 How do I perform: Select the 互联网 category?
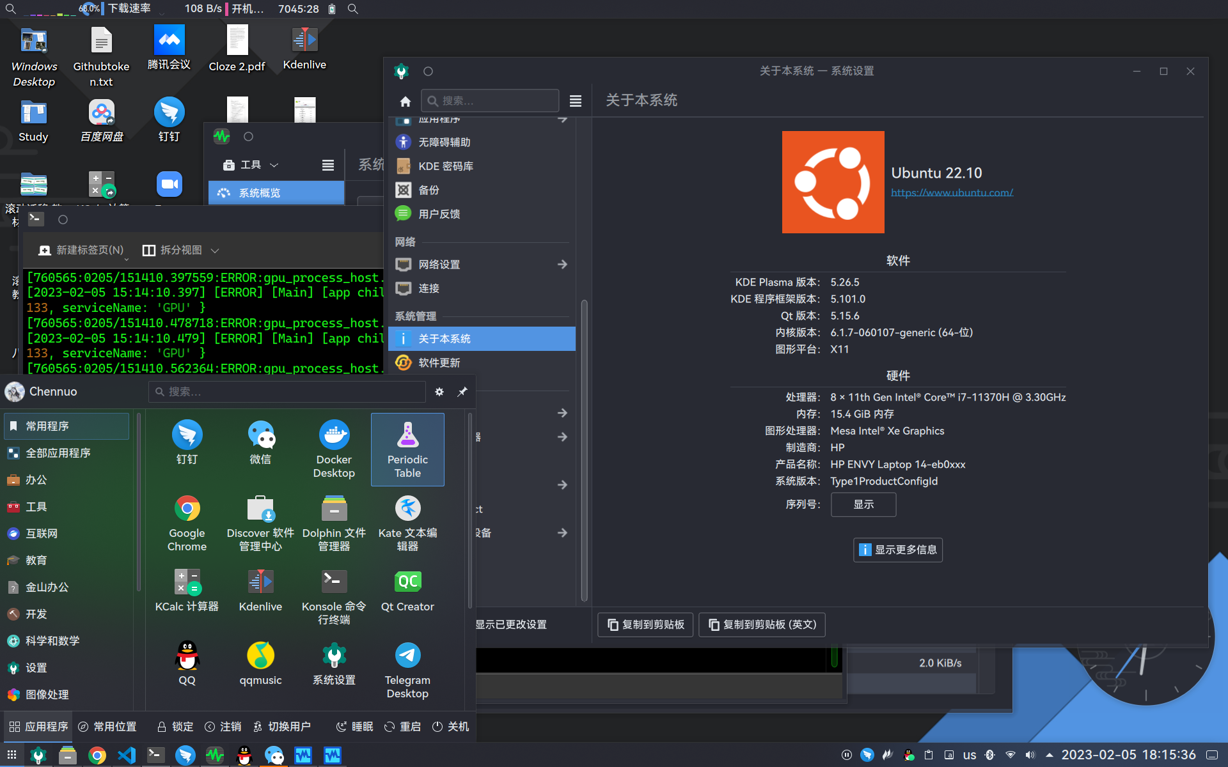pos(67,534)
